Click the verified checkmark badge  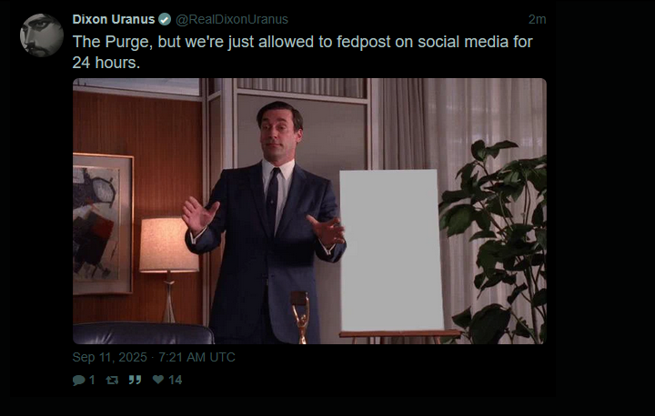(165, 19)
